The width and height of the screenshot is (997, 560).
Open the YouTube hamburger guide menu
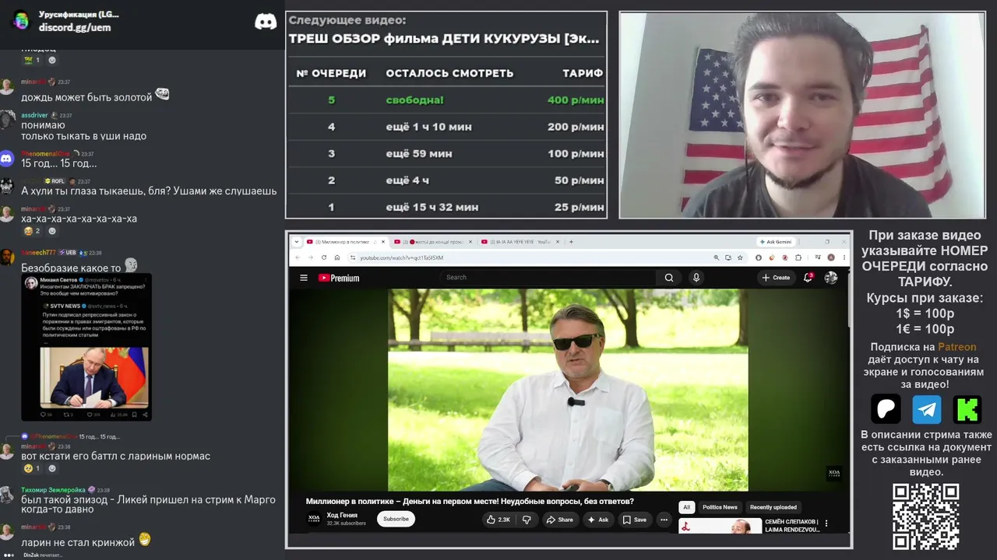304,278
